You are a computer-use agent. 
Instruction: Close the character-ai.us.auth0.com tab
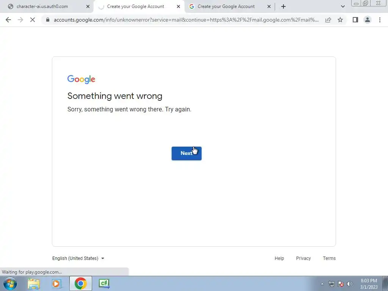(88, 6)
